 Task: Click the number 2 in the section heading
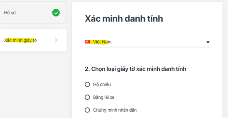click(86, 69)
